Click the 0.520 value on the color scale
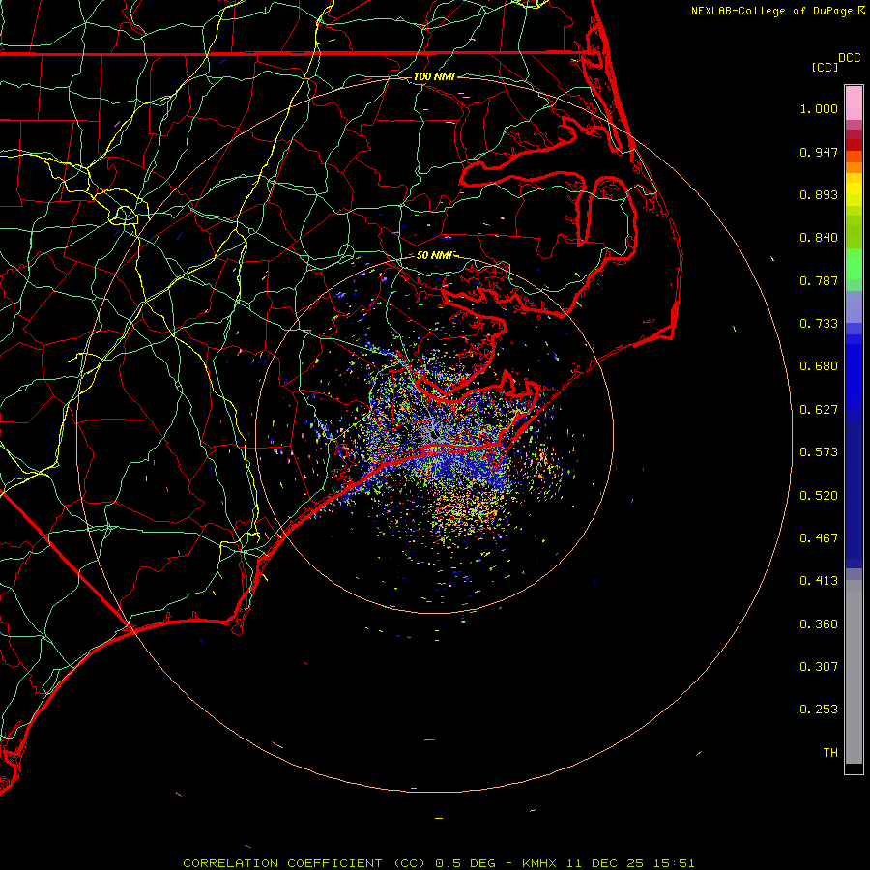 tap(819, 496)
